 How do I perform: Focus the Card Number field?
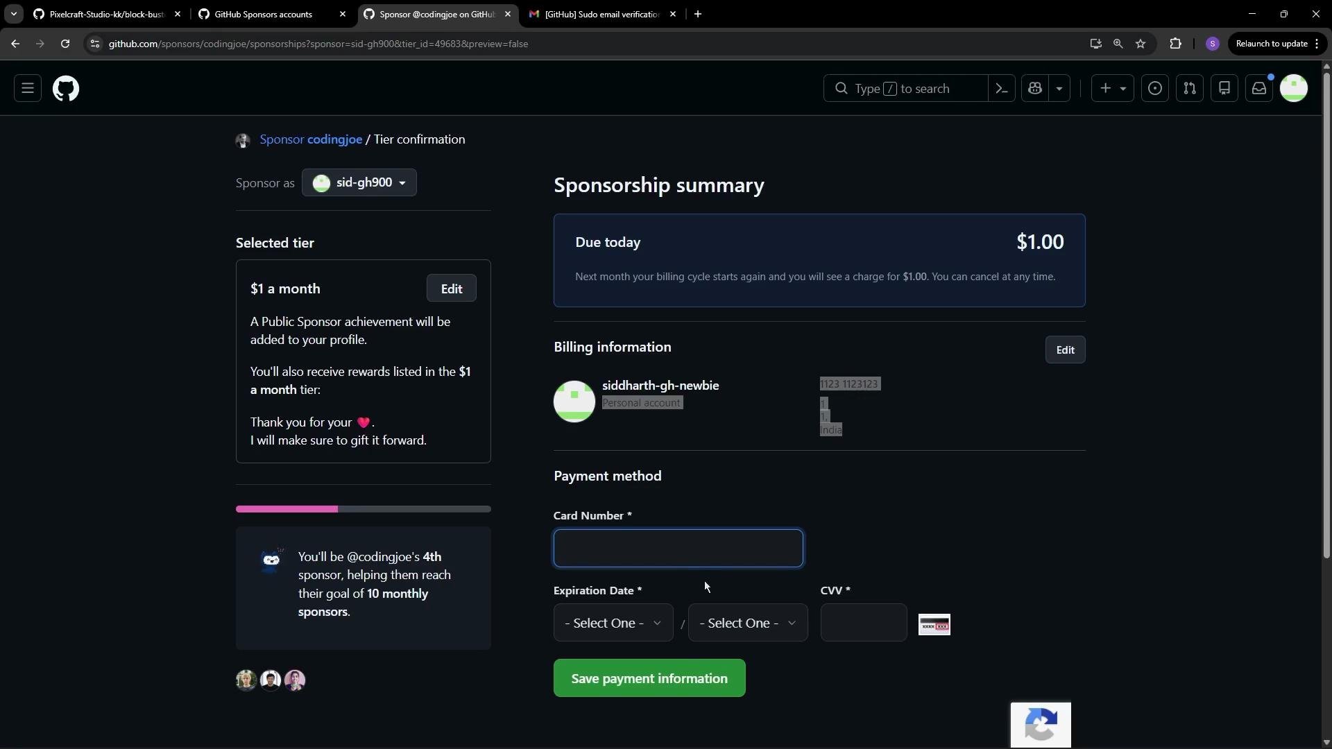click(678, 549)
